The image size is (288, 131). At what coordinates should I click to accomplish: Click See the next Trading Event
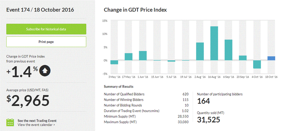[37, 121]
